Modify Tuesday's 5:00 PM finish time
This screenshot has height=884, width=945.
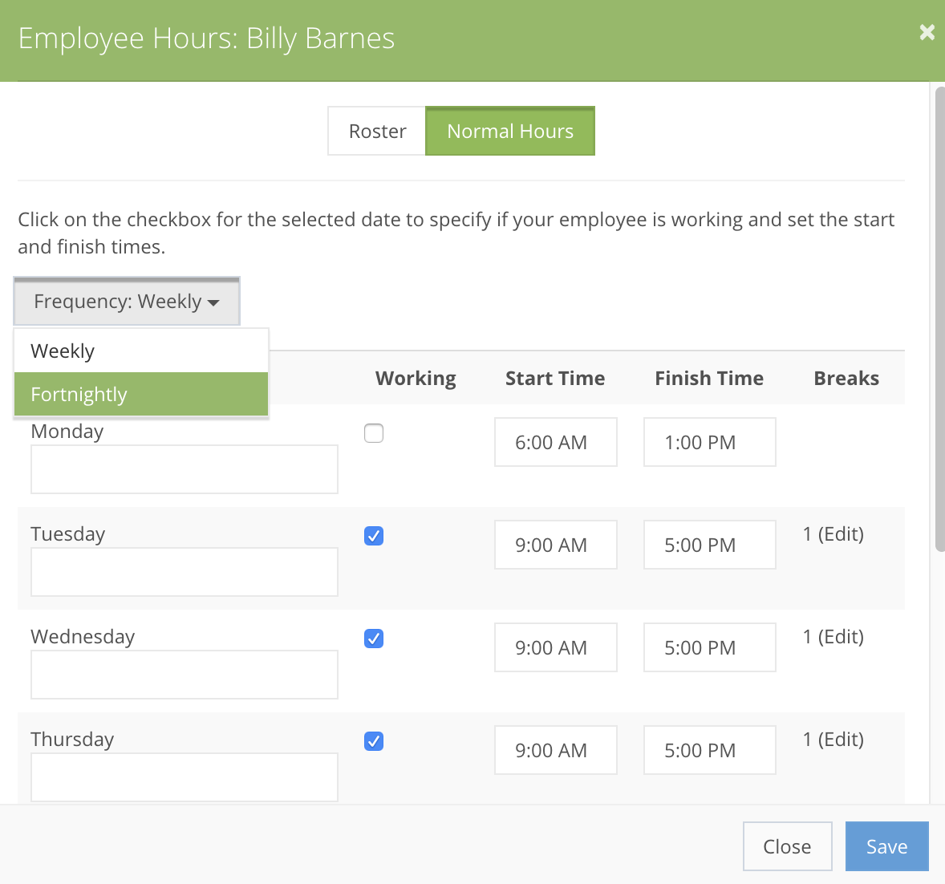pyautogui.click(x=709, y=545)
